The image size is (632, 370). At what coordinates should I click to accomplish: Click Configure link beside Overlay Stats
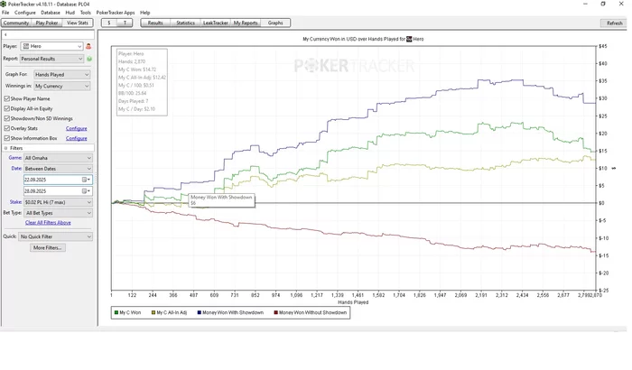point(76,128)
